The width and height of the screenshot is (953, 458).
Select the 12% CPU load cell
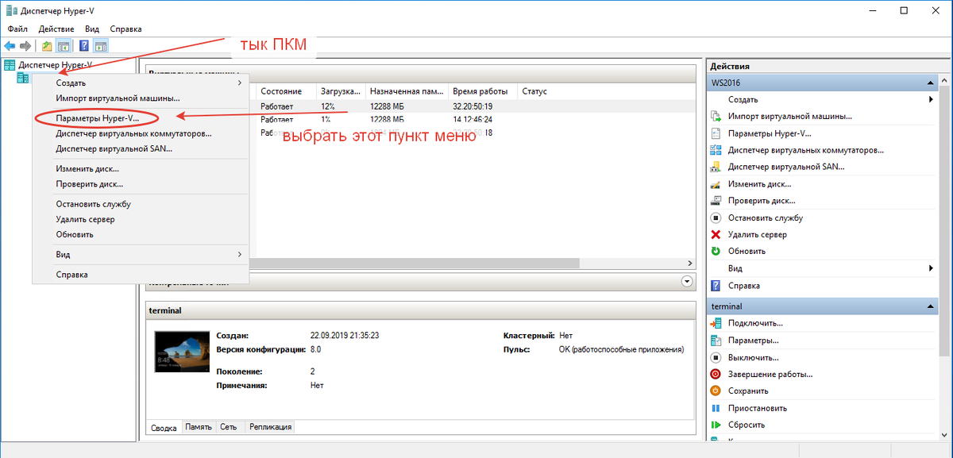pyautogui.click(x=327, y=106)
